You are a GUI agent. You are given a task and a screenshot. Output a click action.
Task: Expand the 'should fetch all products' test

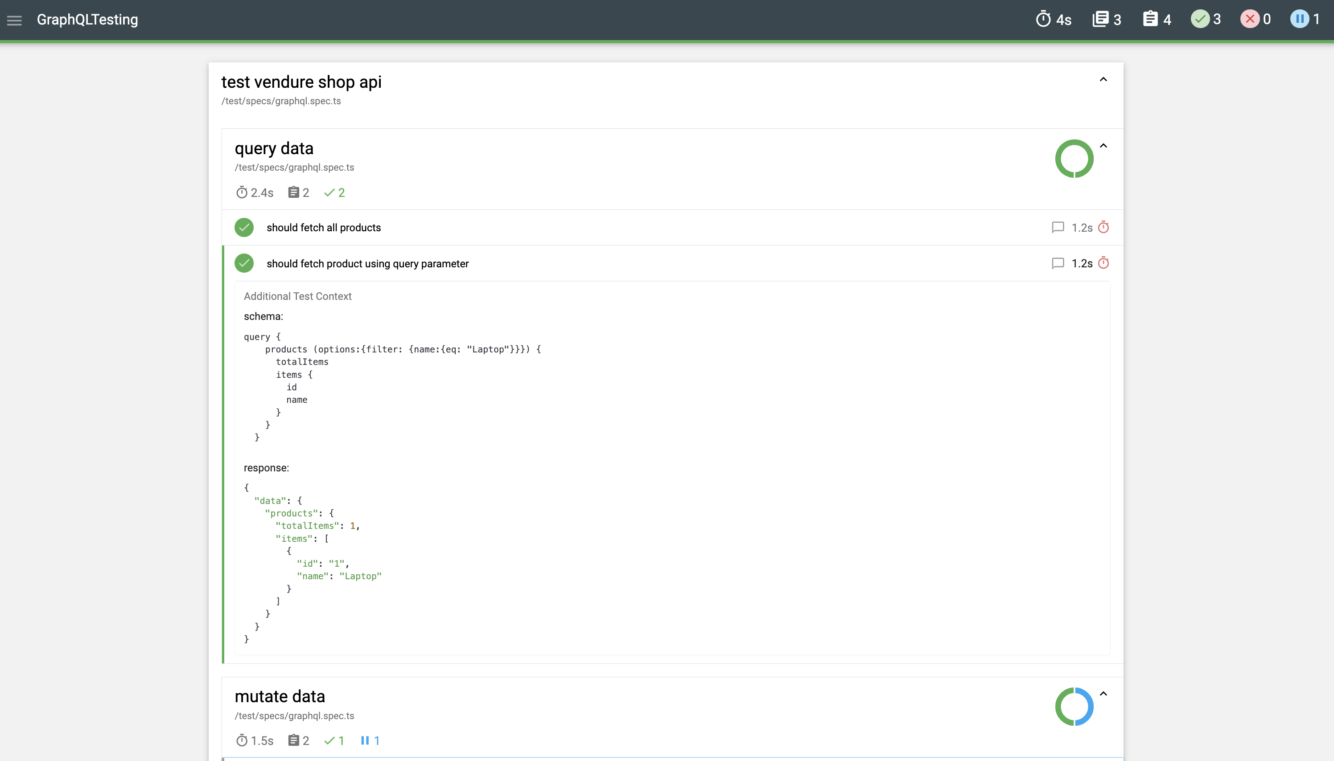(324, 228)
